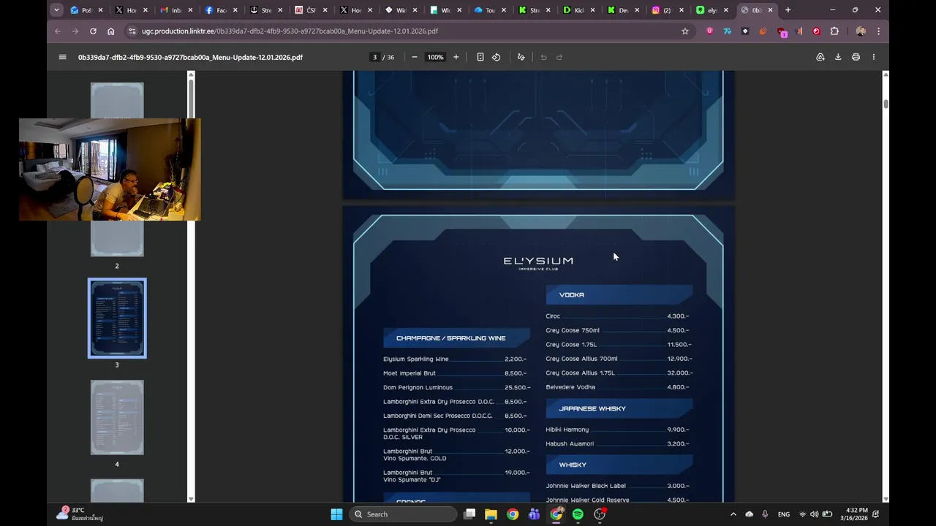Image resolution: width=936 pixels, height=526 pixels.
Task: Click the Fit to page icon
Action: [480, 57]
